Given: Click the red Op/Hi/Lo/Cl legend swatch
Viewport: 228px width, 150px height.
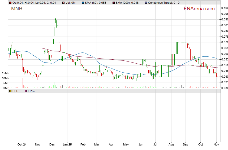Looking at the screenshot, I should tap(10, 3).
